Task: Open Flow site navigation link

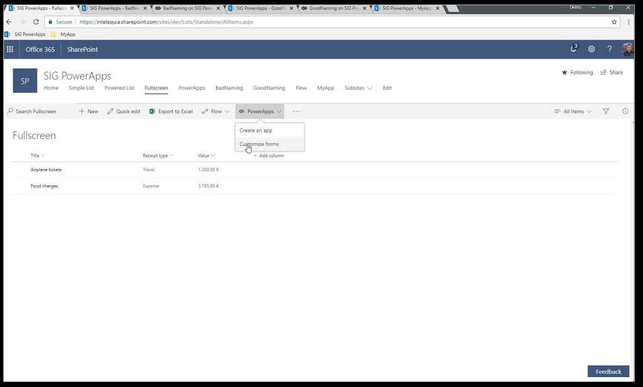Action: pos(301,88)
